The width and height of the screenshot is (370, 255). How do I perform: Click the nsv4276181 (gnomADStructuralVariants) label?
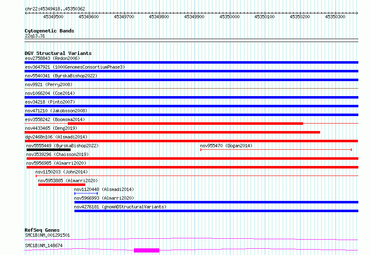120,207
